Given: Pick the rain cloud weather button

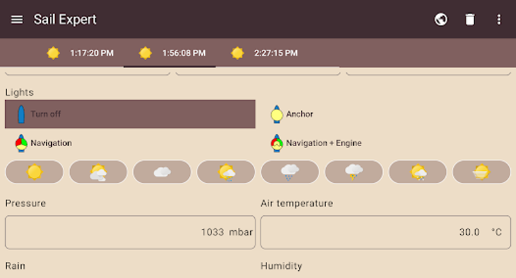Looking at the screenshot, I should [290, 172].
